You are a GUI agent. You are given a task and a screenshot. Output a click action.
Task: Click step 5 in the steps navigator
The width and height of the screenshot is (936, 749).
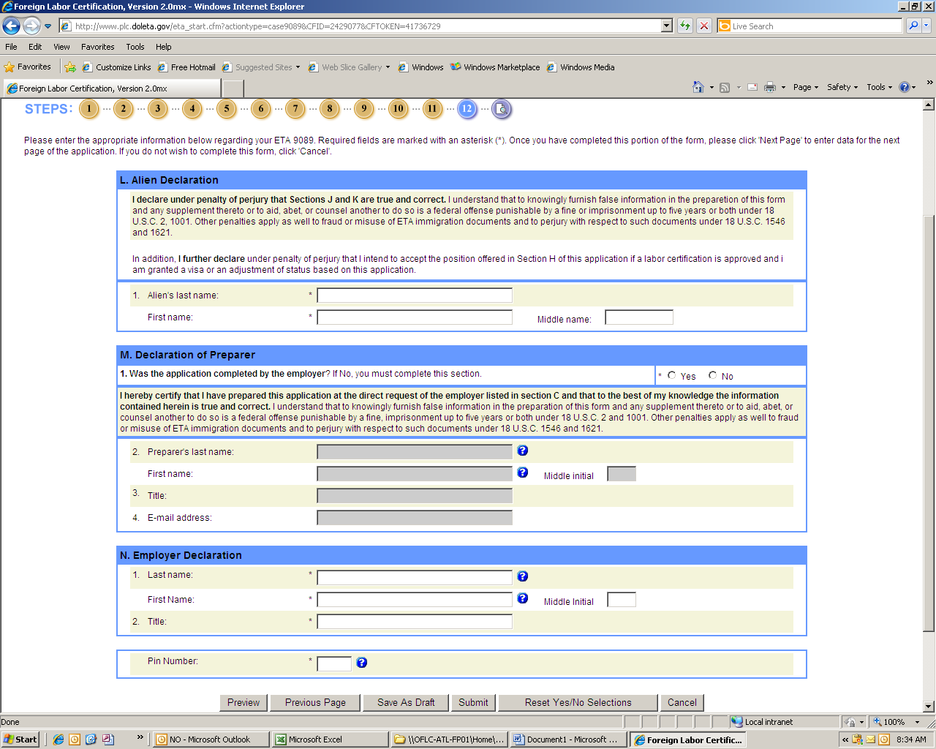click(227, 109)
